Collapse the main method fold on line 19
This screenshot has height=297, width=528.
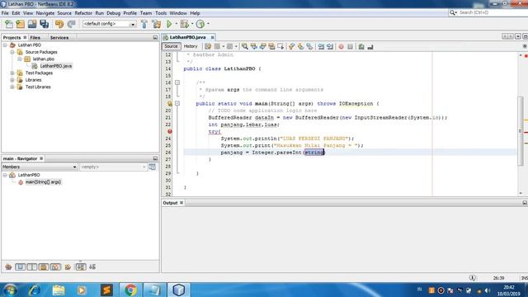177,103
